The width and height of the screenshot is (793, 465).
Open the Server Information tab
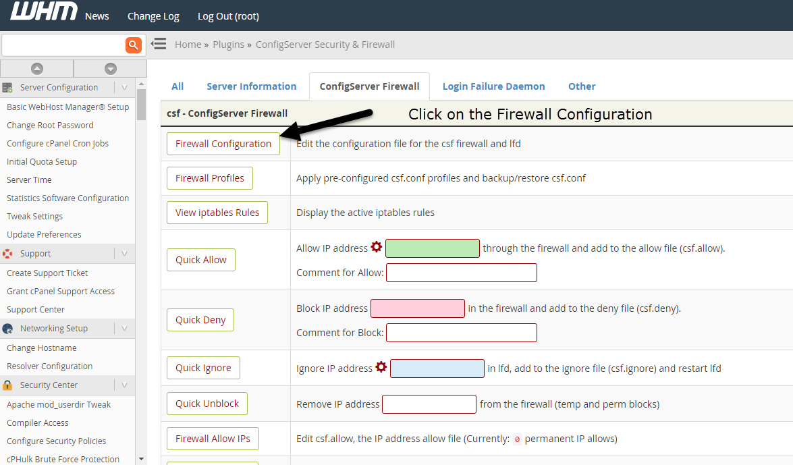tap(251, 86)
